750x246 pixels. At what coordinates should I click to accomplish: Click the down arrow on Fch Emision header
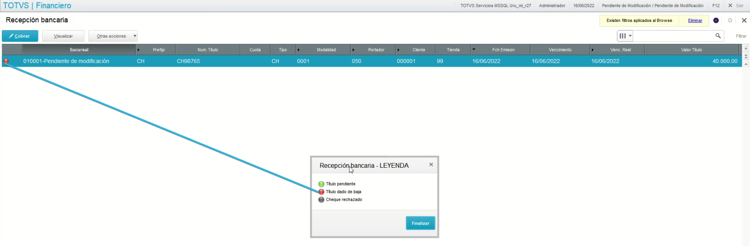click(x=474, y=49)
